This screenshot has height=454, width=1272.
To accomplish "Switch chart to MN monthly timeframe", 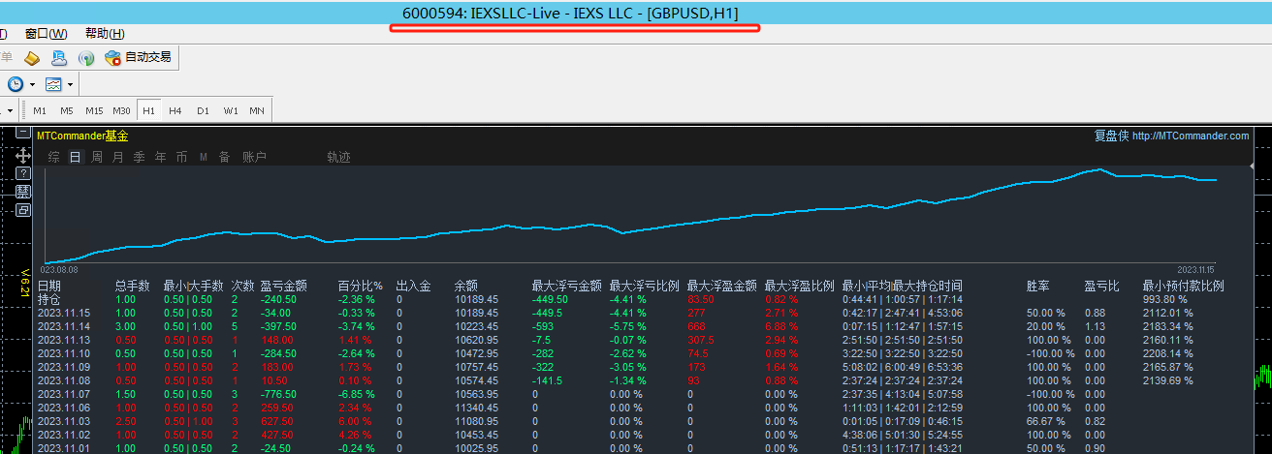I will coord(257,110).
